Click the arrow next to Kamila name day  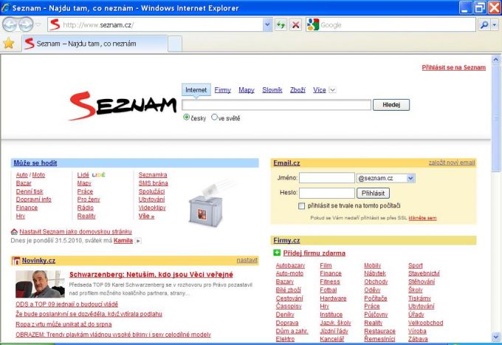(x=138, y=241)
